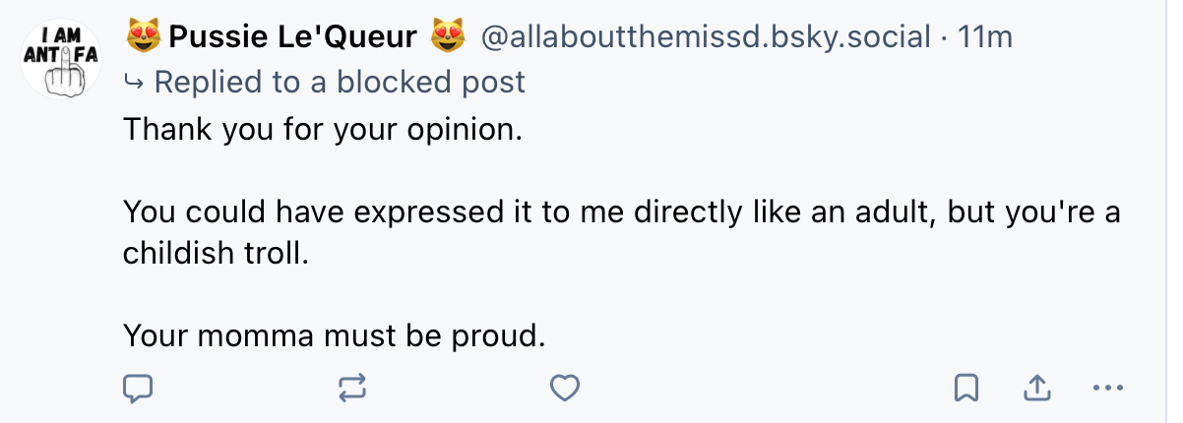Screen dimensions: 1183x423
Task: Click the 'Your momma must be proud.' line
Action: [334, 336]
